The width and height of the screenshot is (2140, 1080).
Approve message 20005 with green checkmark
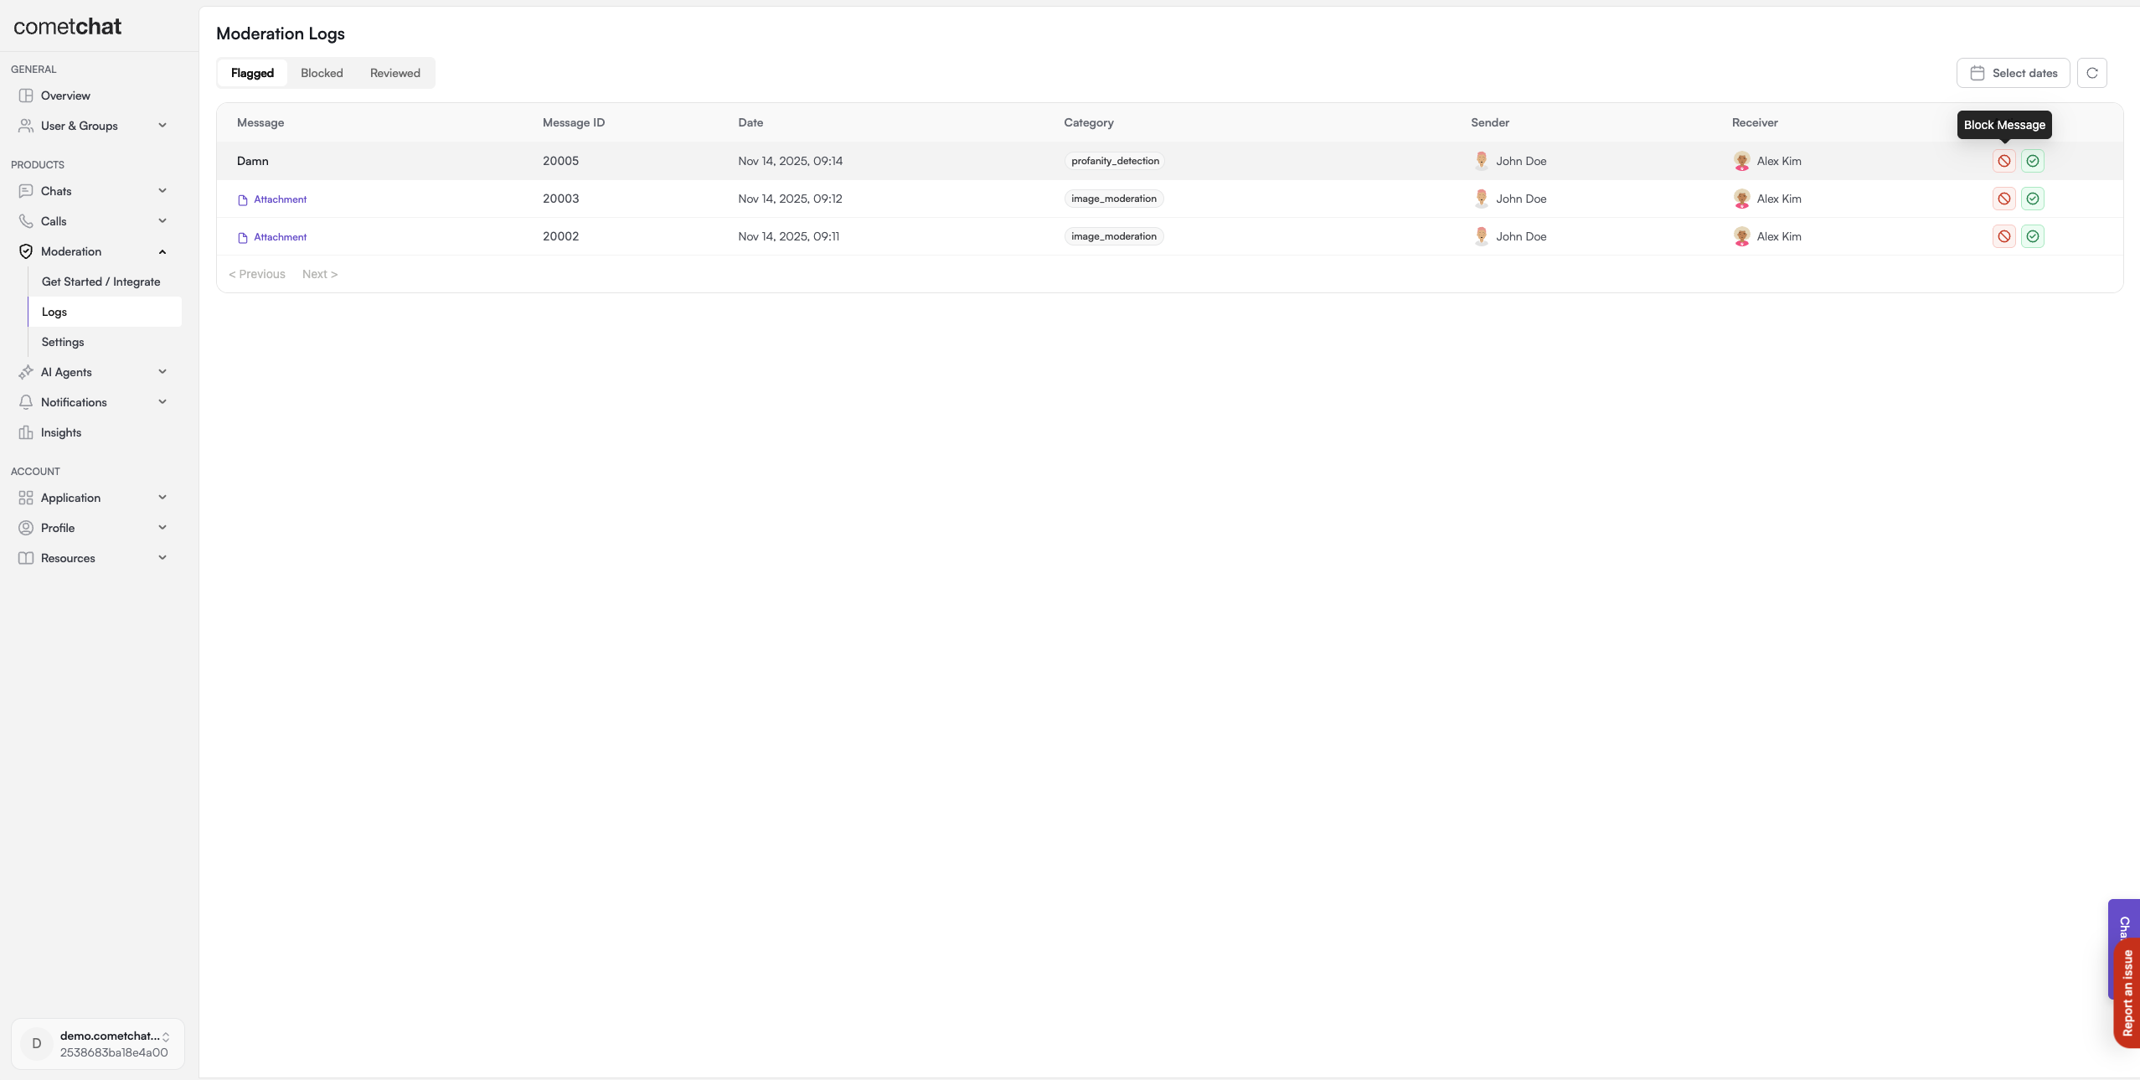(2032, 161)
